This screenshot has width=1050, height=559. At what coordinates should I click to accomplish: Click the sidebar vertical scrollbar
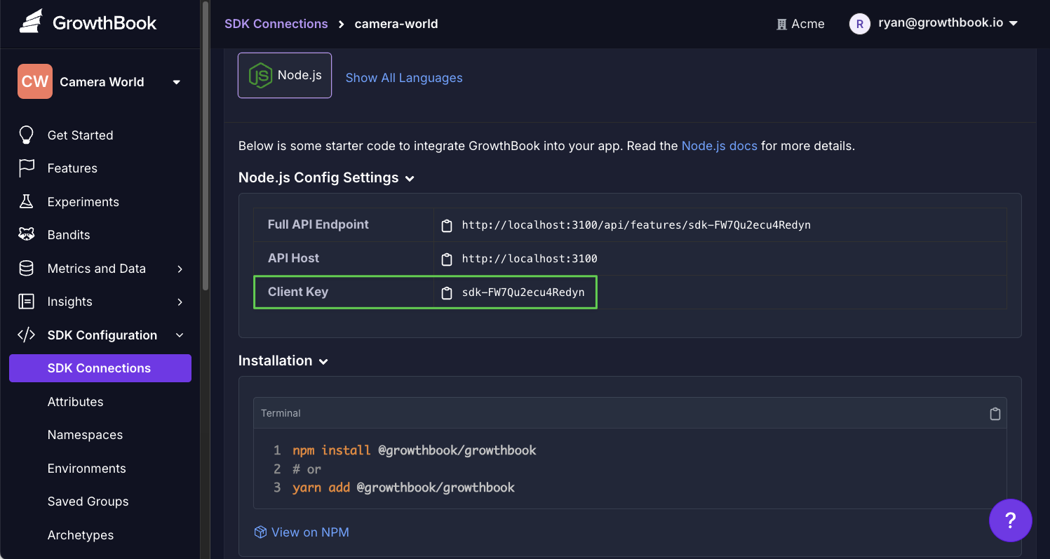click(205, 145)
